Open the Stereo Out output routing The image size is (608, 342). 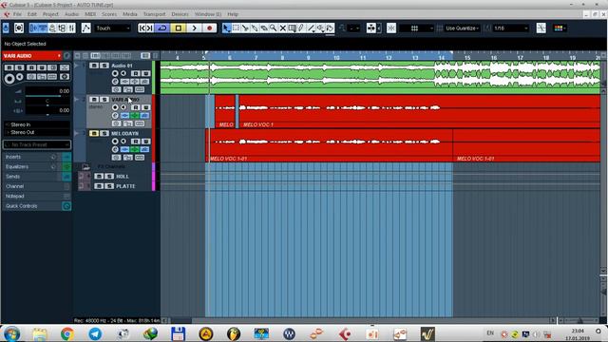point(37,133)
